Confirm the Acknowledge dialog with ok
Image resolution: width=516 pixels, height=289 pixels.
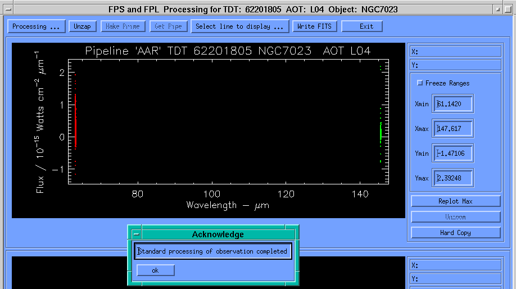pyautogui.click(x=155, y=270)
